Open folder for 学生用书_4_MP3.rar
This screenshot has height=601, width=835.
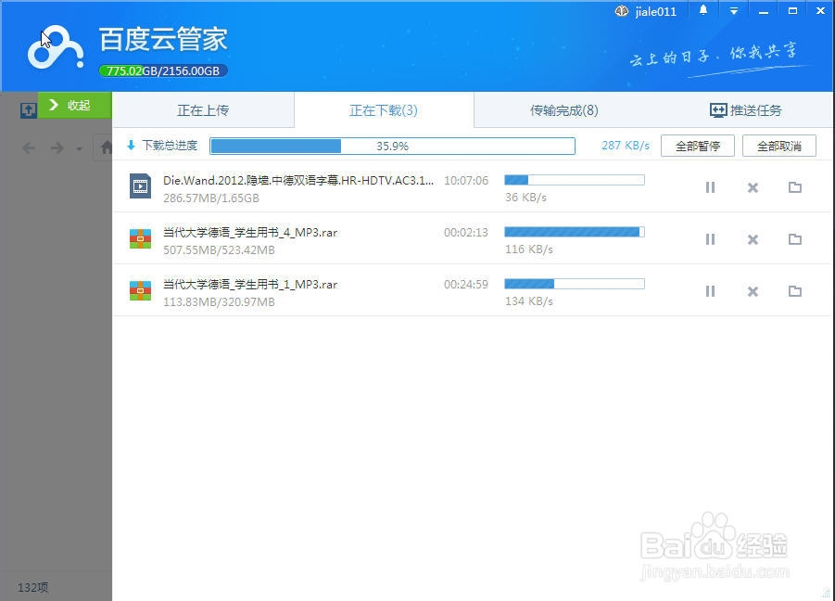click(795, 239)
